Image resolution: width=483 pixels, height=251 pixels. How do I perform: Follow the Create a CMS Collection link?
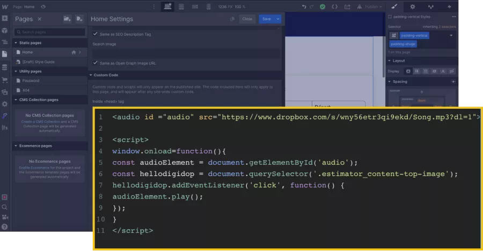point(41,121)
